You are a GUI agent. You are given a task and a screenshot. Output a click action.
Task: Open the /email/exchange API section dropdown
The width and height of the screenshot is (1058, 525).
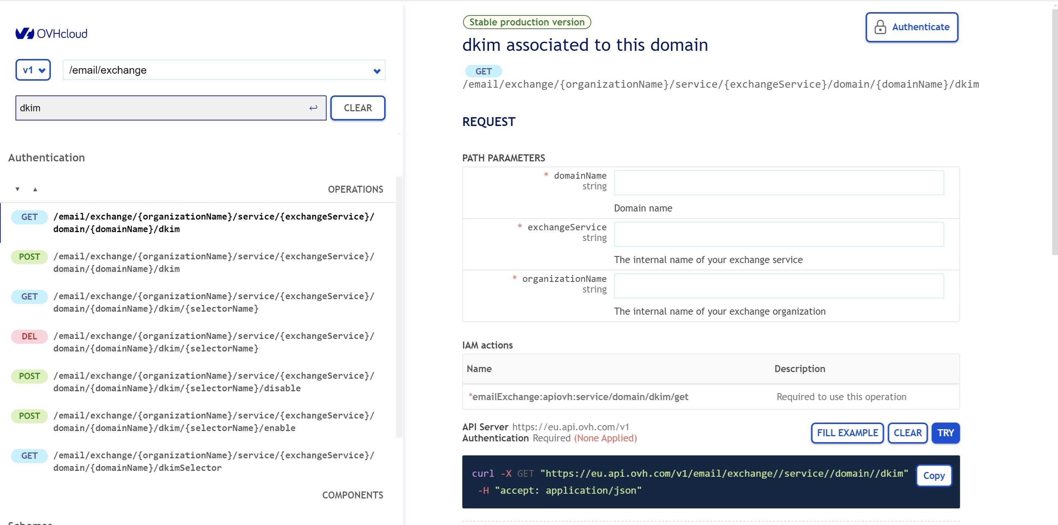click(x=224, y=70)
